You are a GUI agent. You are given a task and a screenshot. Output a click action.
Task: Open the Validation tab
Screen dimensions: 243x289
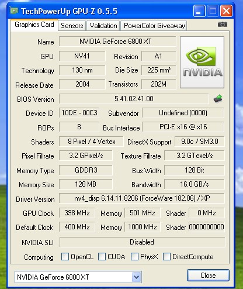tap(103, 26)
